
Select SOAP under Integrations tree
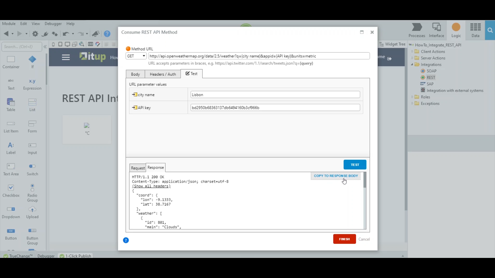[431, 71]
